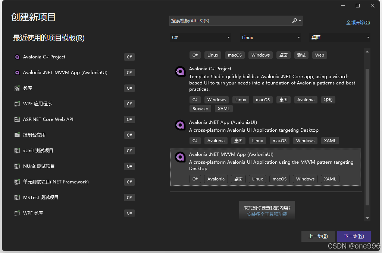Close the 创建新项目 dialog window
Image resolution: width=382 pixels, height=253 pixels.
(x=373, y=6)
